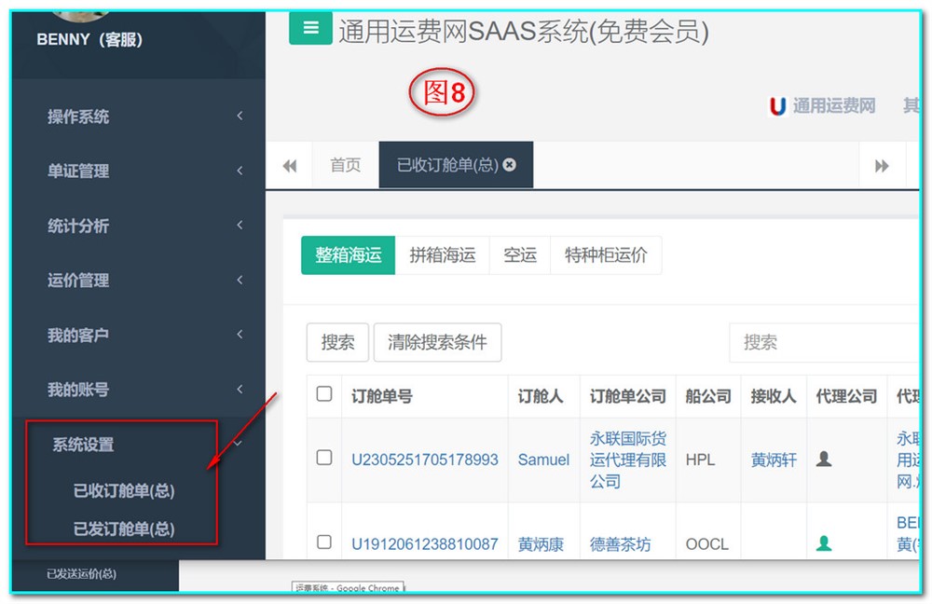Expand the 我的客户 sidebar menu

[x=140, y=335]
